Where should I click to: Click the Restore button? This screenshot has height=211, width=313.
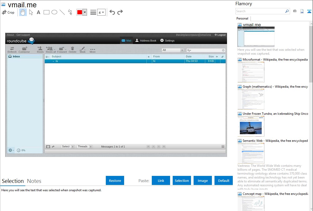115,181
